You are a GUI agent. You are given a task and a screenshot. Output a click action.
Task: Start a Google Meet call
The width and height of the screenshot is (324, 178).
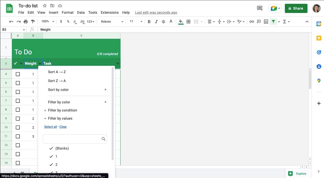point(275,8)
